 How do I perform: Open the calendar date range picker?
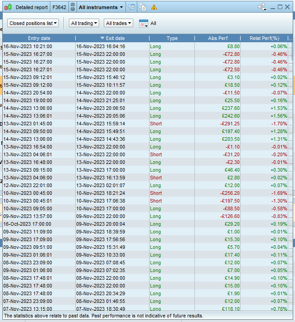pyautogui.click(x=143, y=23)
